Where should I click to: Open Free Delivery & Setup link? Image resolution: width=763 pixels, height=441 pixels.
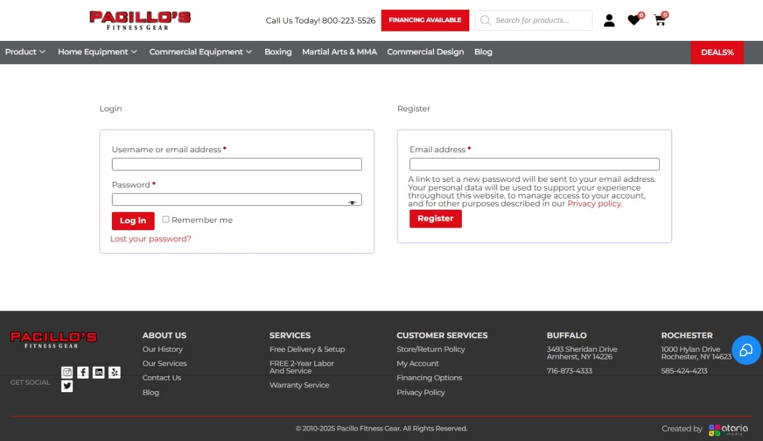tap(307, 349)
